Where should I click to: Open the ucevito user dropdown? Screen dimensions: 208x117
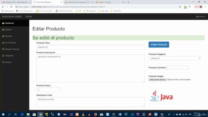point(201,17)
